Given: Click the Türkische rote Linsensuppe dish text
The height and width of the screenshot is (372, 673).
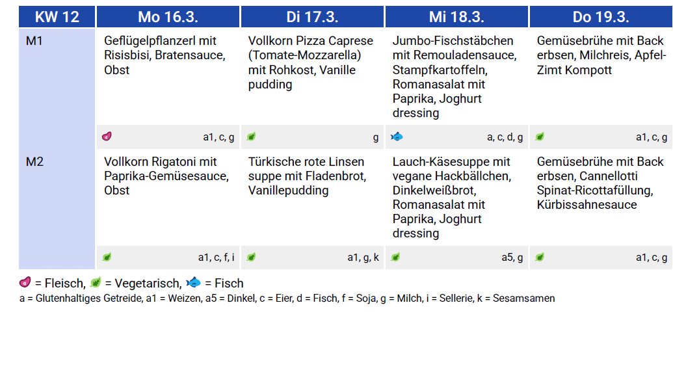Looking at the screenshot, I should 307,176.
